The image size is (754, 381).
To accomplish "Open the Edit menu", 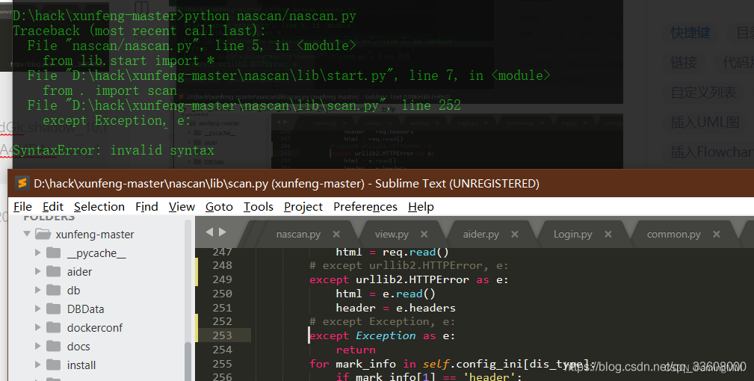I will [x=53, y=207].
